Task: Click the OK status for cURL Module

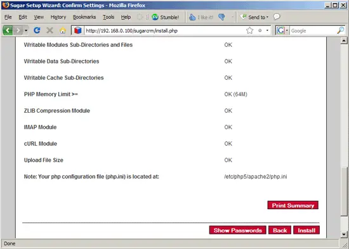Action: [x=228, y=144]
